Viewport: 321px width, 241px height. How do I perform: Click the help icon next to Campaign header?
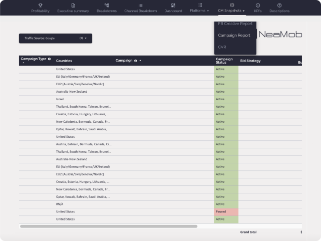(x=136, y=61)
